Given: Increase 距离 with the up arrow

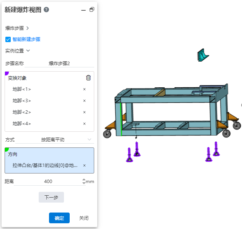Looking at the screenshot, I should [x=84, y=180].
